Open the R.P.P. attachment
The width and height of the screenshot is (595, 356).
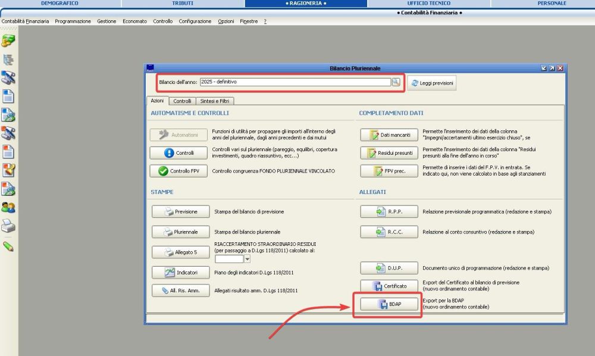point(389,211)
